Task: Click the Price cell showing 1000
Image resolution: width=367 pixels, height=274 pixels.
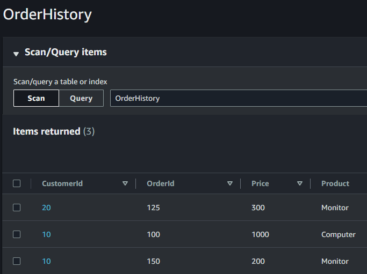Action: (260, 234)
